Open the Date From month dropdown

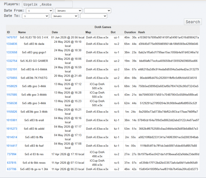[69, 11]
